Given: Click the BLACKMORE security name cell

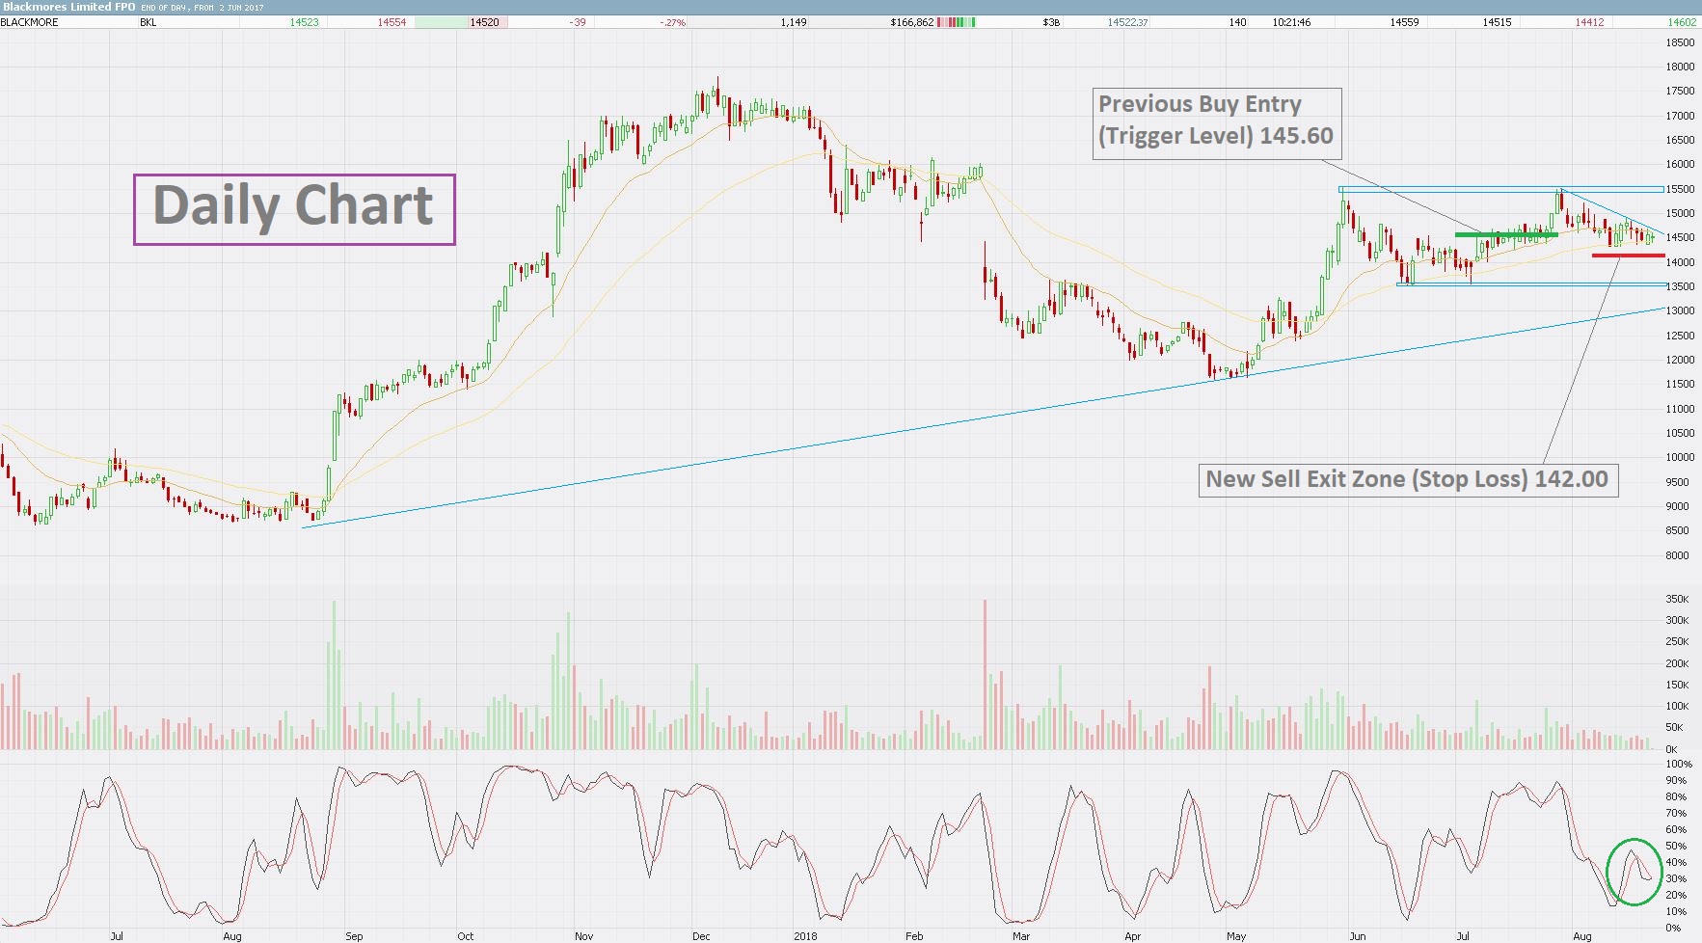Looking at the screenshot, I should pyautogui.click(x=30, y=22).
